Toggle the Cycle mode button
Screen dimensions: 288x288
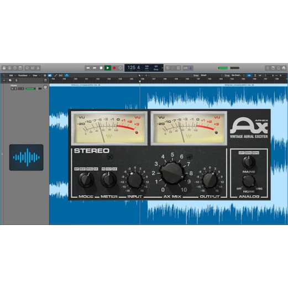(121, 68)
